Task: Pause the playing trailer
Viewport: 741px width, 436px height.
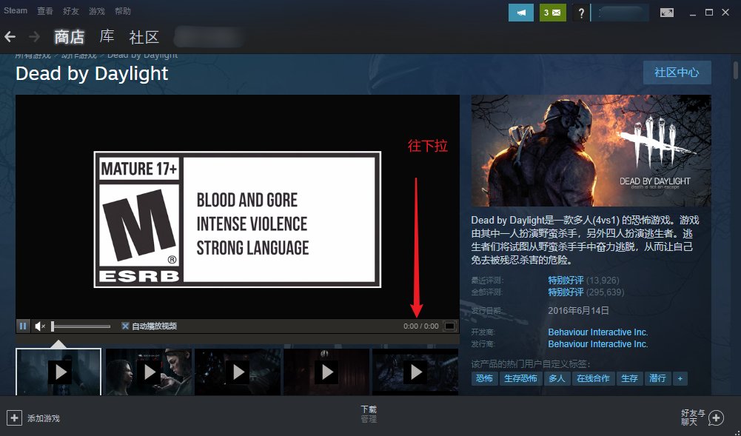Action: (x=23, y=325)
